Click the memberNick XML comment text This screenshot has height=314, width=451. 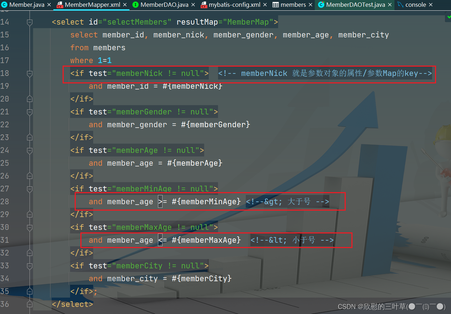[x=325, y=73]
